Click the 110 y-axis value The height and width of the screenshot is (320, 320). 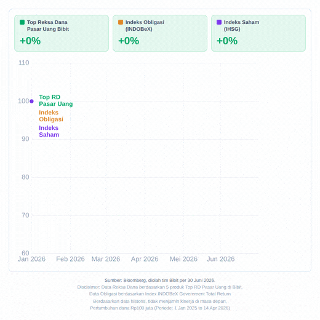point(24,63)
